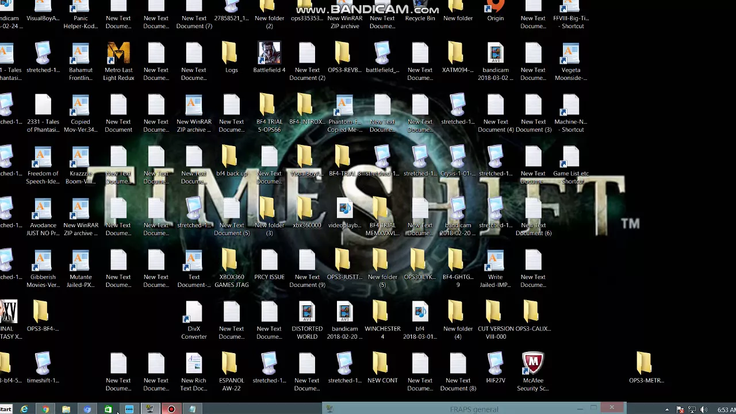The image size is (736, 414).
Task: Select the Avodance JUST NO Pr document
Action: [x=43, y=217]
